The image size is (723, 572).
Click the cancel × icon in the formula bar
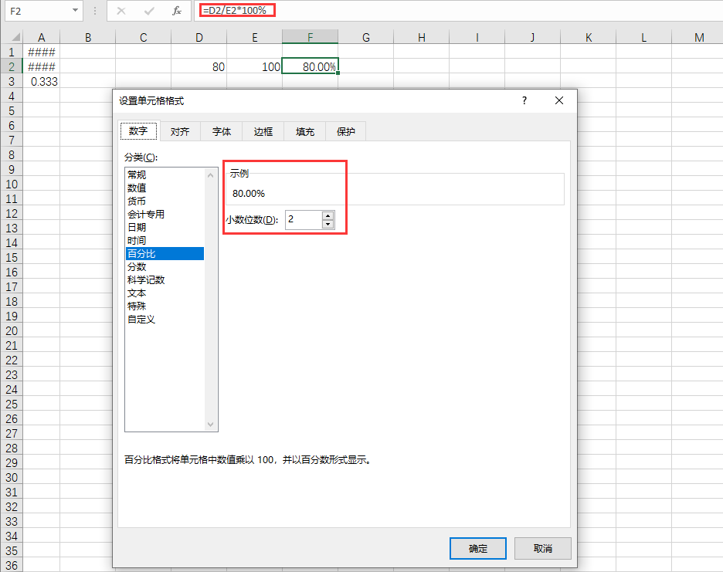(x=120, y=11)
